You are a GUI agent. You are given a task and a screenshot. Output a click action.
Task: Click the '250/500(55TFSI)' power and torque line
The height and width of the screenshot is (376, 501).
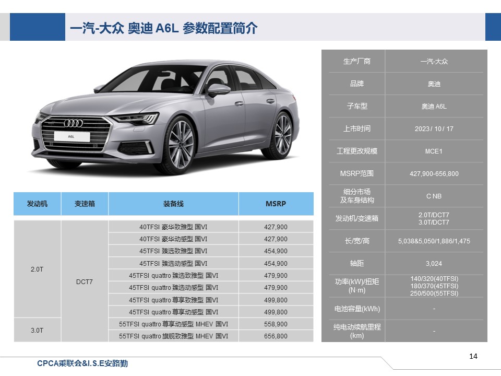point(434,293)
